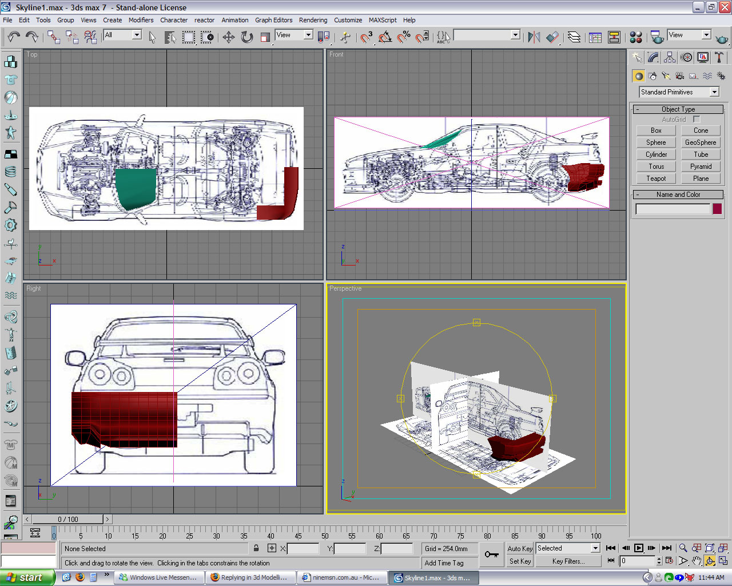Choose the Select and Scale tool
Image resolution: width=732 pixels, height=586 pixels.
click(x=265, y=37)
